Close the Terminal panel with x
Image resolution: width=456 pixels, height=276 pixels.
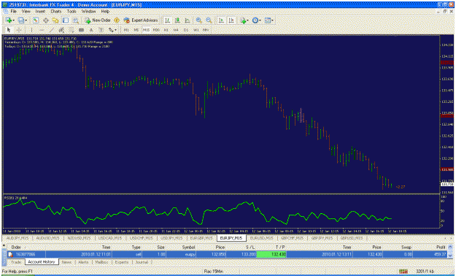point(4,246)
